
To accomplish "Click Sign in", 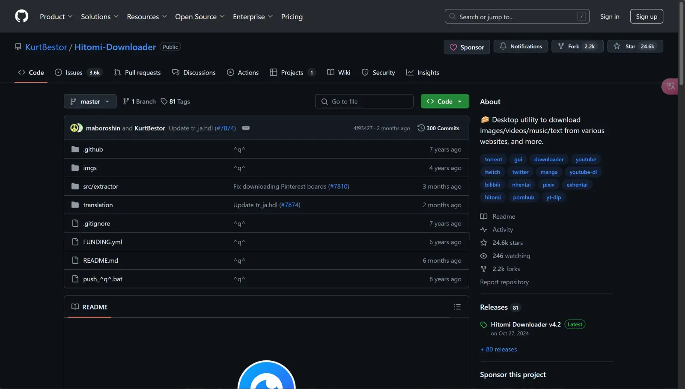I will 610,16.
